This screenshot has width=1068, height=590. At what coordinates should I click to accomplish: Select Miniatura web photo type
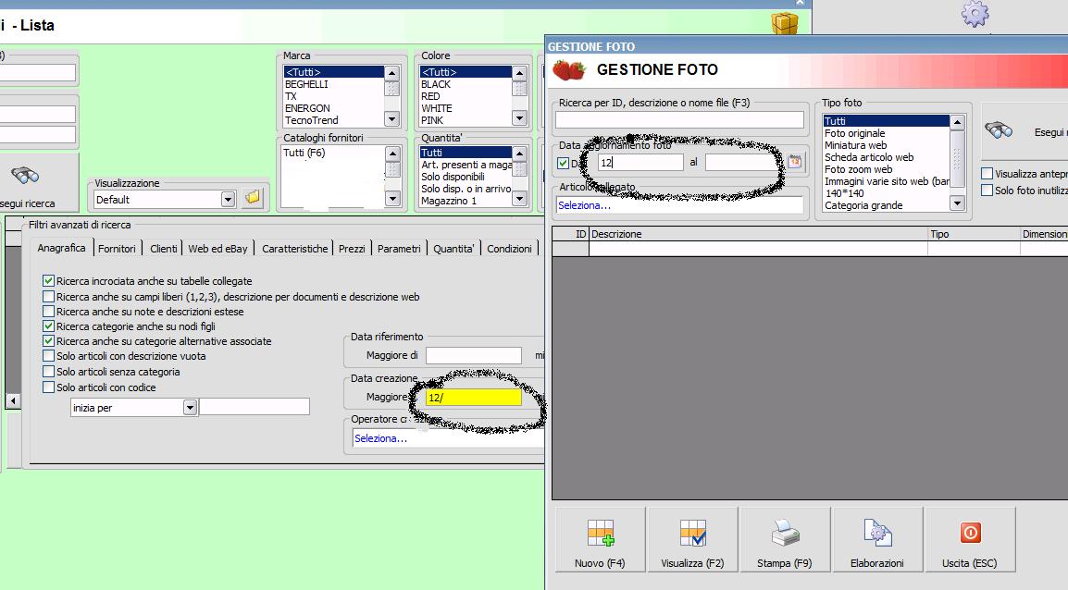[855, 145]
